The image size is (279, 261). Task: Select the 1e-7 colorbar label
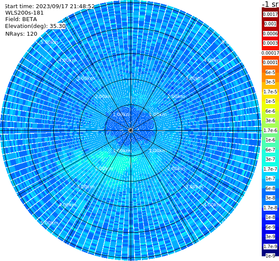[x=270, y=178]
